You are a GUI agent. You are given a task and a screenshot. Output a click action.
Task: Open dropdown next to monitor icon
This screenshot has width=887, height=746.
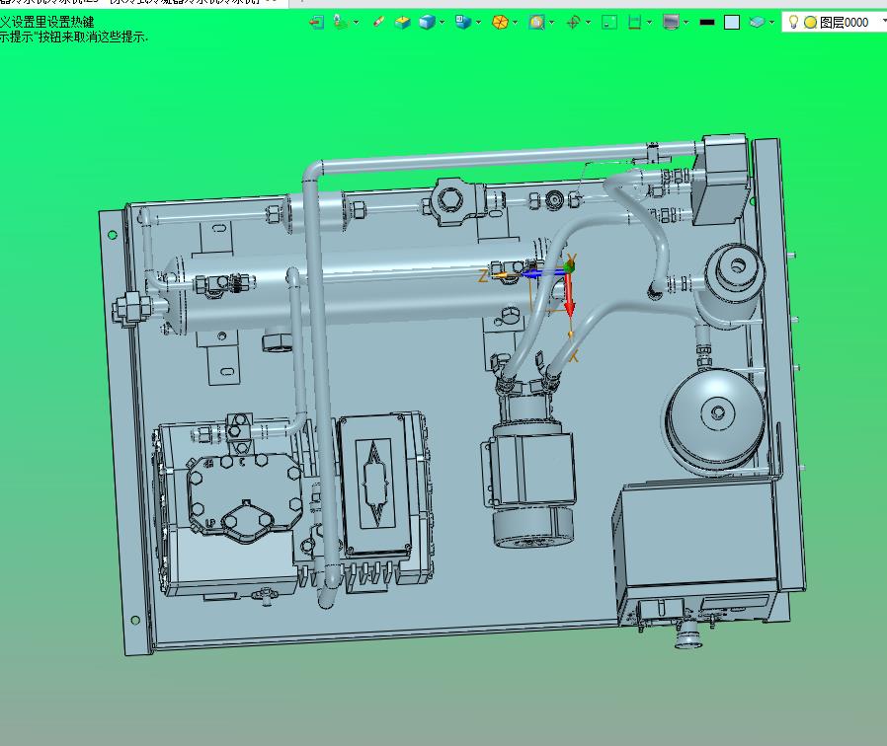686,23
